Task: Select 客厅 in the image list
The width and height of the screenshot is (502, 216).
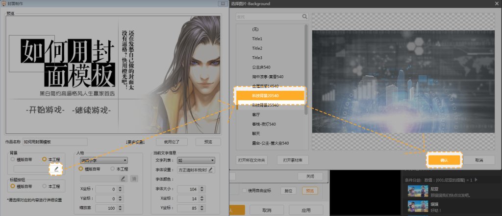Action: 256,114
